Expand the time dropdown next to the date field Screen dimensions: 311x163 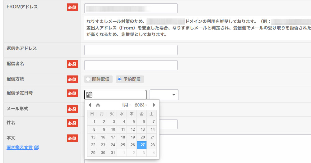pos(164,95)
